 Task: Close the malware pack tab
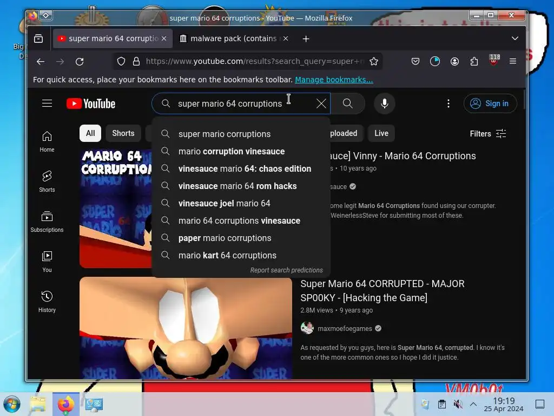point(286,38)
